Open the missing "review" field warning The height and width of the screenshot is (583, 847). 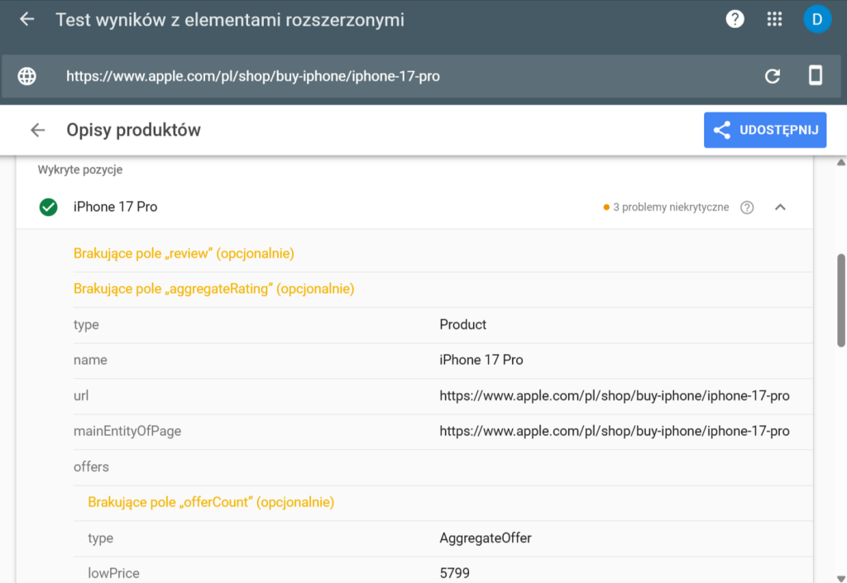tap(184, 254)
